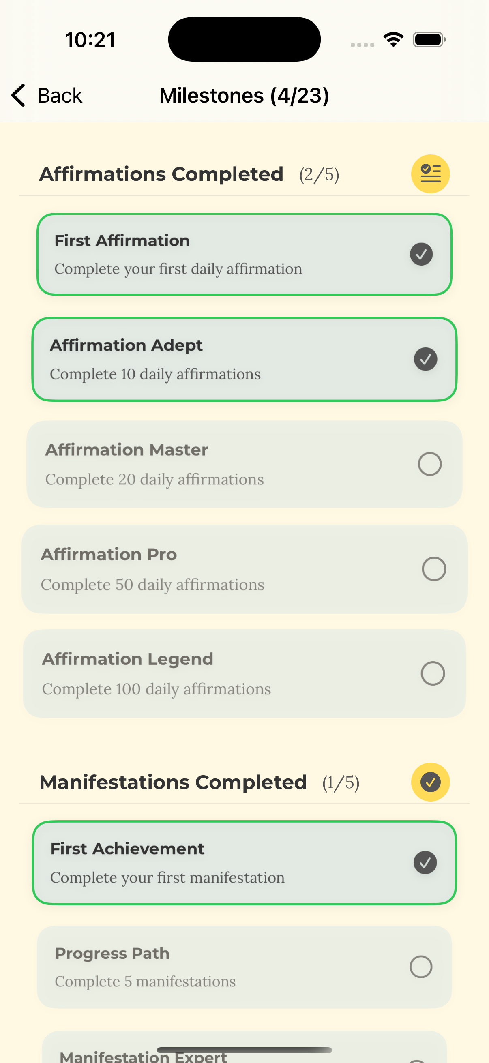
Task: Go back using the Back label
Action: click(60, 96)
